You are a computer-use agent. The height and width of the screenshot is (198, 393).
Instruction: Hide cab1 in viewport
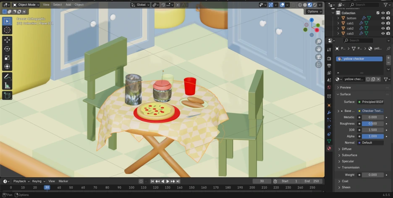383,23
